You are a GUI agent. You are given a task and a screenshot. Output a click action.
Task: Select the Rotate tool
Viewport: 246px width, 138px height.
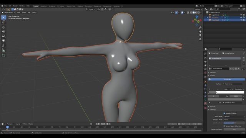click(x=3, y=31)
